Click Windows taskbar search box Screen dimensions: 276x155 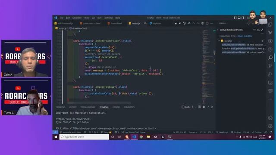pos(85,137)
